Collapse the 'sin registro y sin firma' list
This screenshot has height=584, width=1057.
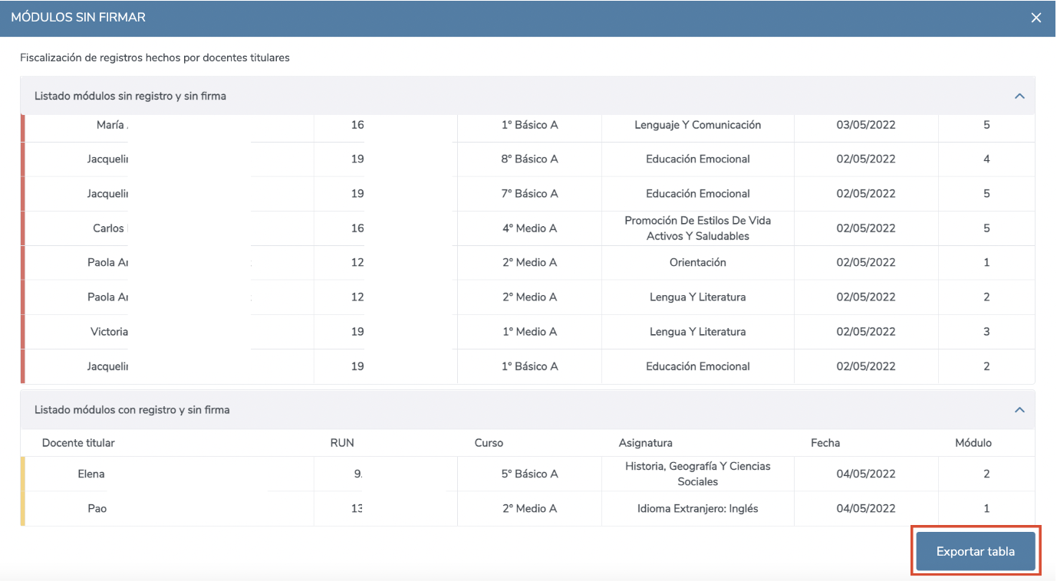tap(1019, 97)
